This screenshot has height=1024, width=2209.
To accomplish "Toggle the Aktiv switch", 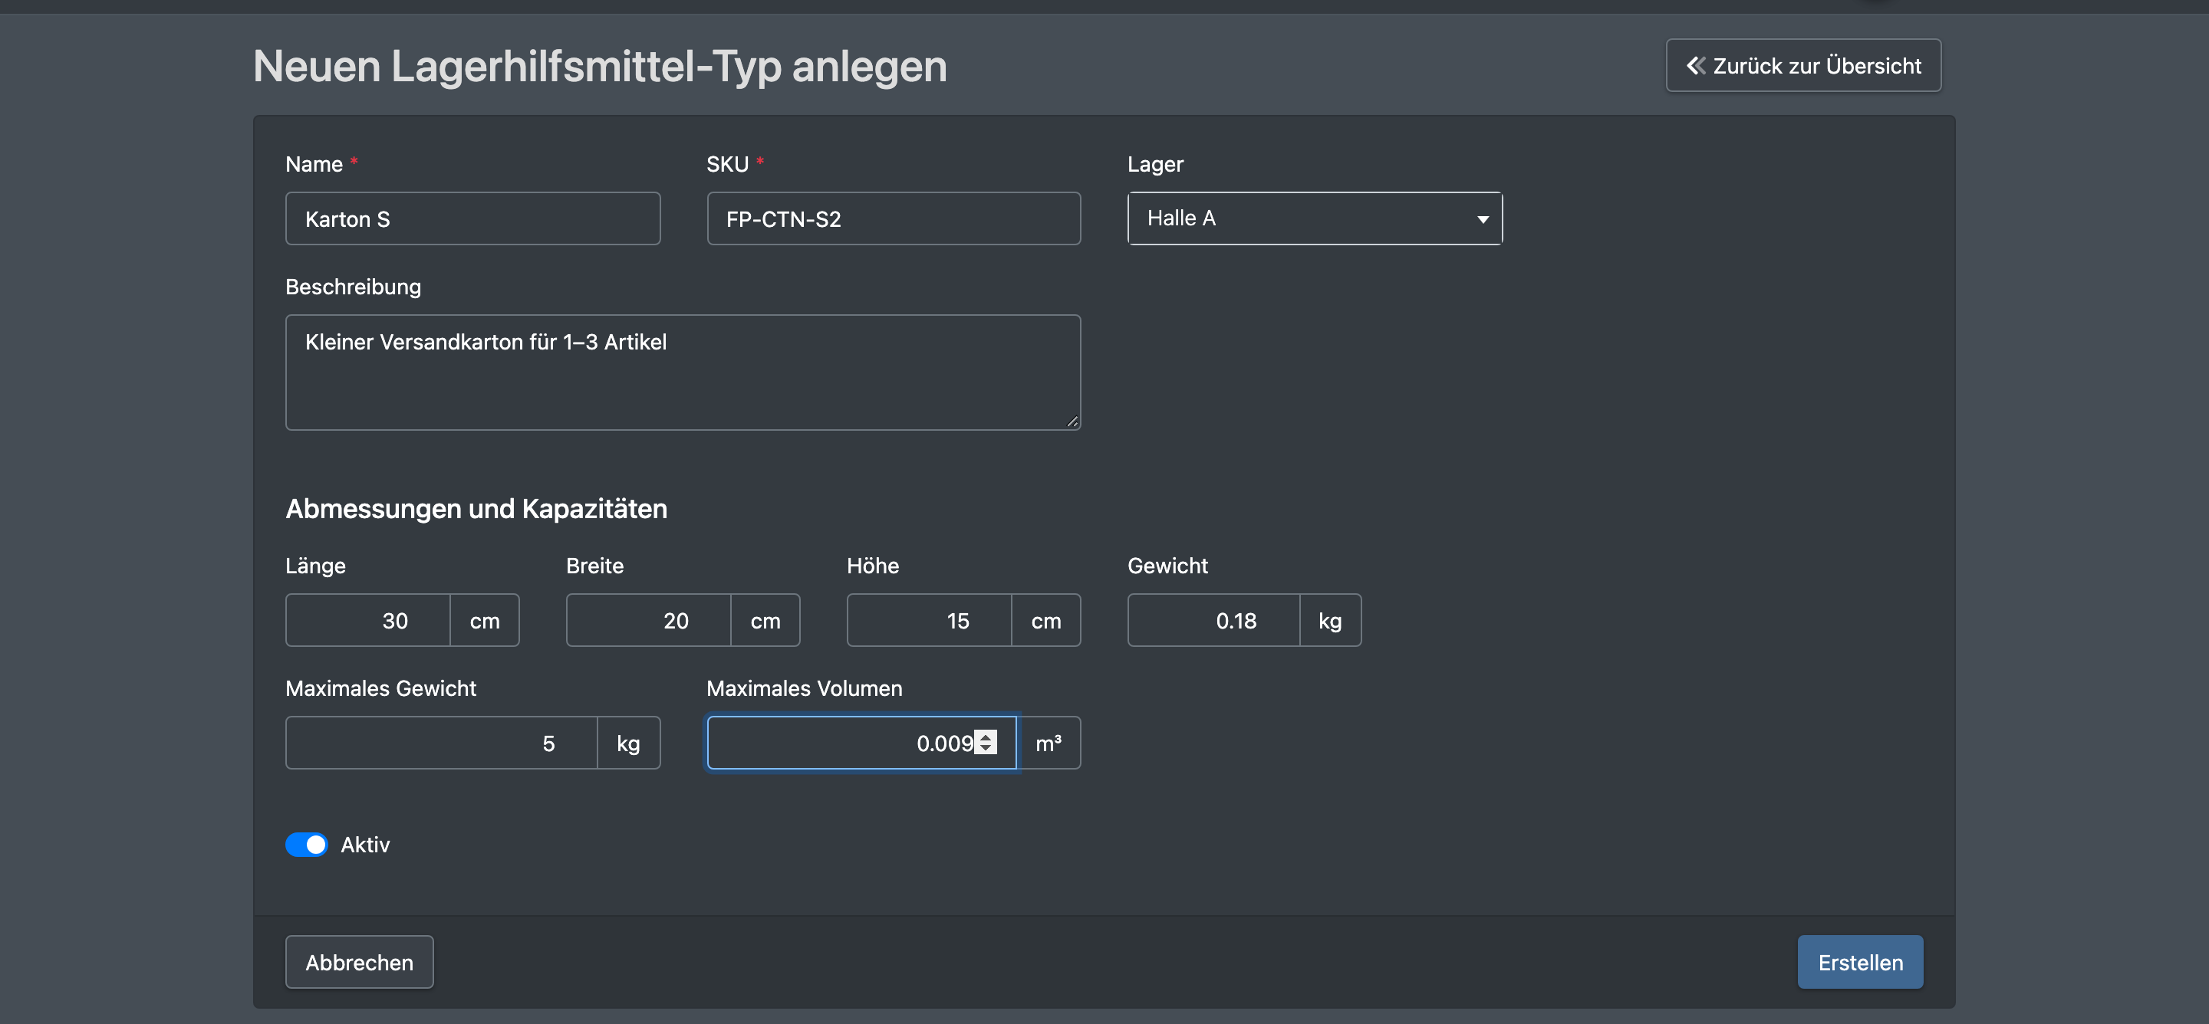I will click(306, 844).
